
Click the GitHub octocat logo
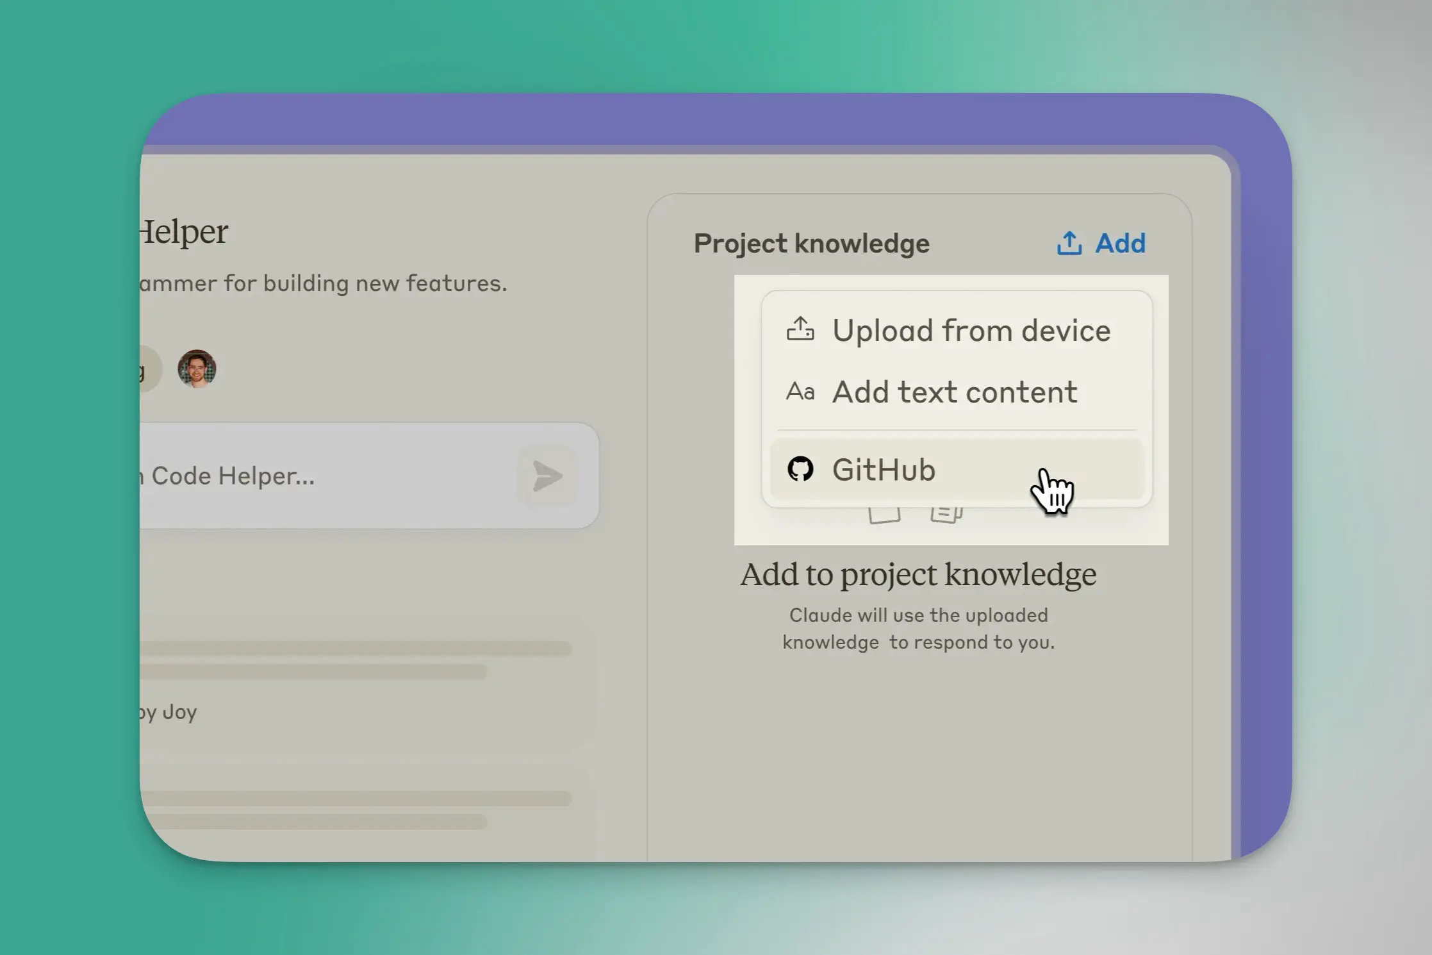click(800, 469)
